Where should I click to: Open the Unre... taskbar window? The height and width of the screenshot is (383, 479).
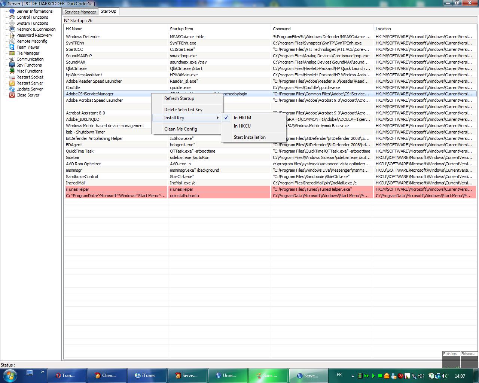pos(228,376)
